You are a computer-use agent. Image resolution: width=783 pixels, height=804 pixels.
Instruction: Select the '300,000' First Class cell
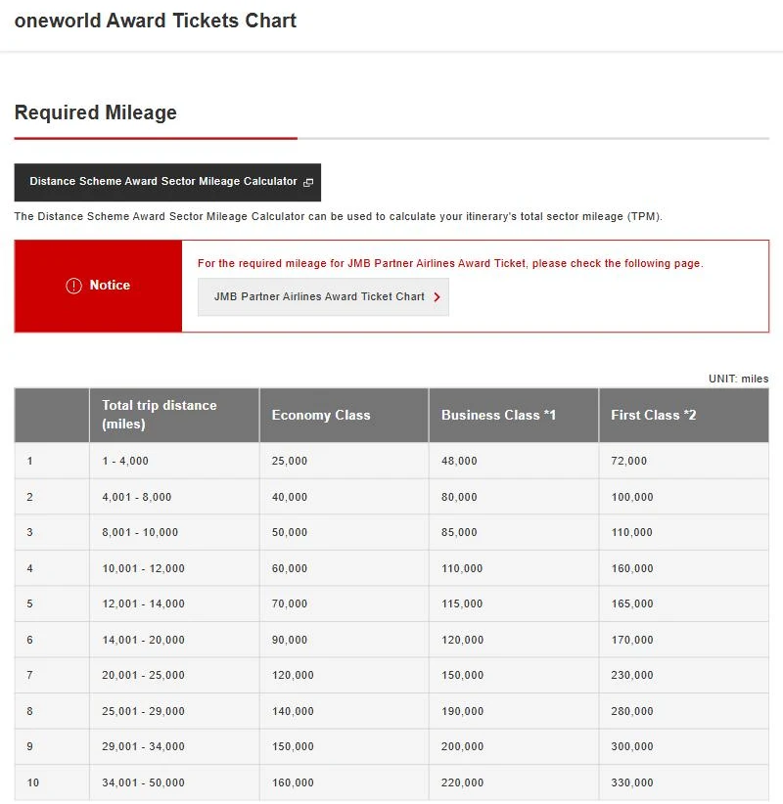pyautogui.click(x=684, y=746)
